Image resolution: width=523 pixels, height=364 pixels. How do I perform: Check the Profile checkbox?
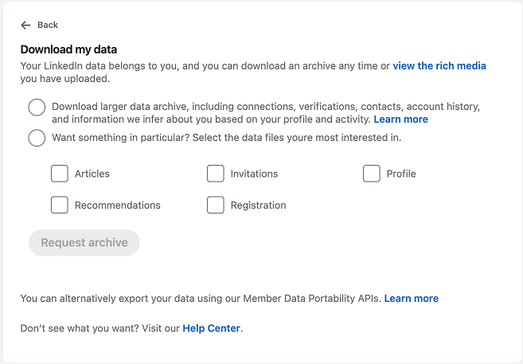click(x=372, y=174)
